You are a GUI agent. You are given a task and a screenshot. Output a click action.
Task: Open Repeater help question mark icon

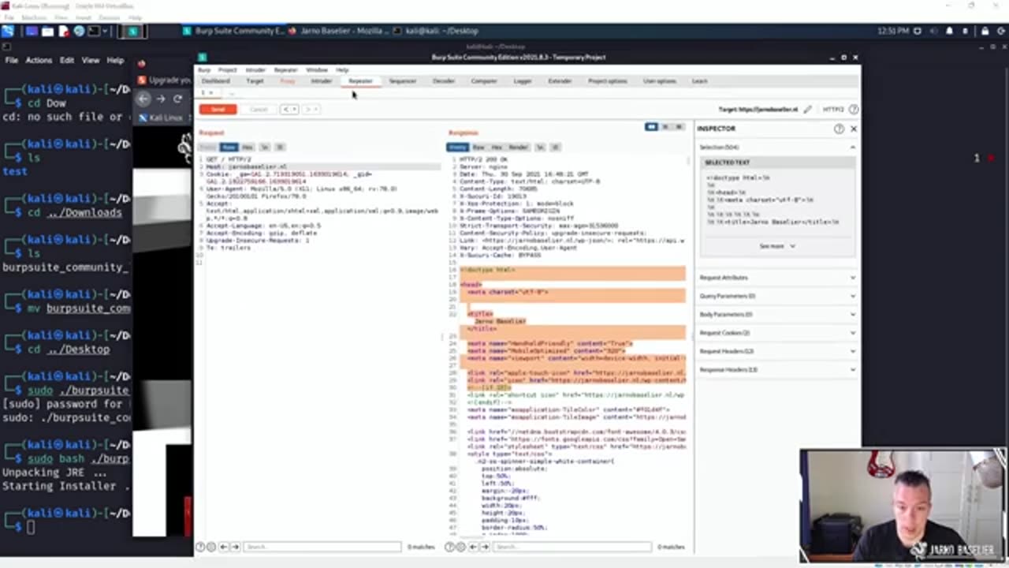tap(854, 110)
